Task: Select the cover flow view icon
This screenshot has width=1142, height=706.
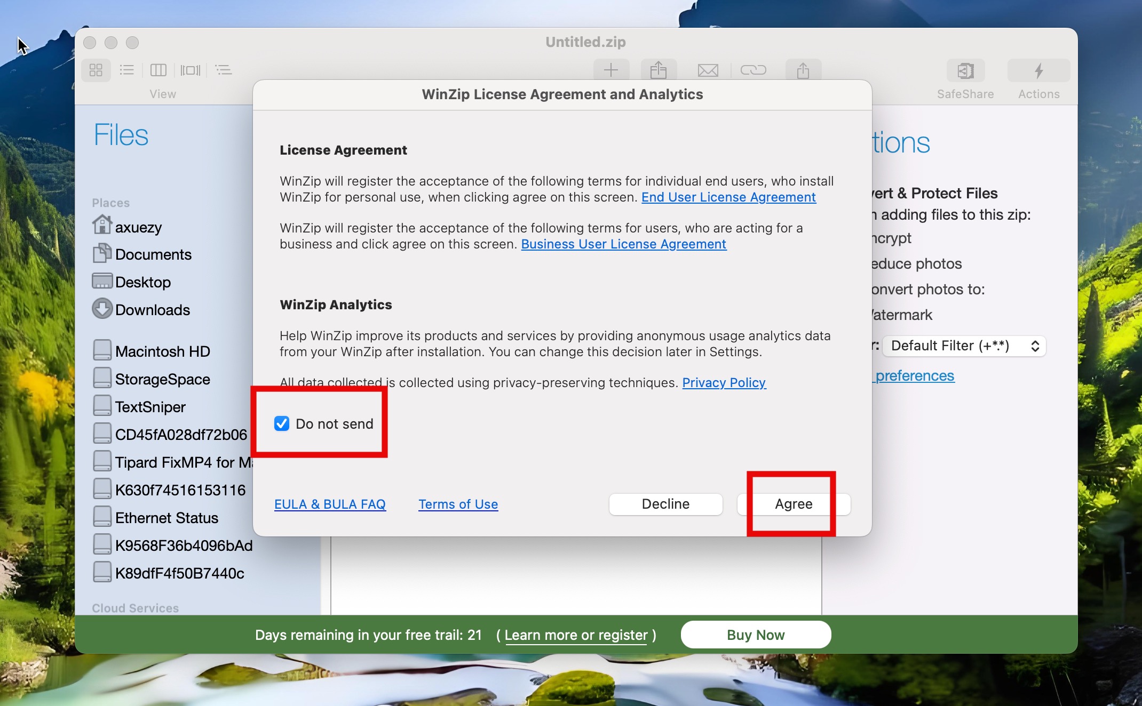Action: pyautogui.click(x=191, y=70)
